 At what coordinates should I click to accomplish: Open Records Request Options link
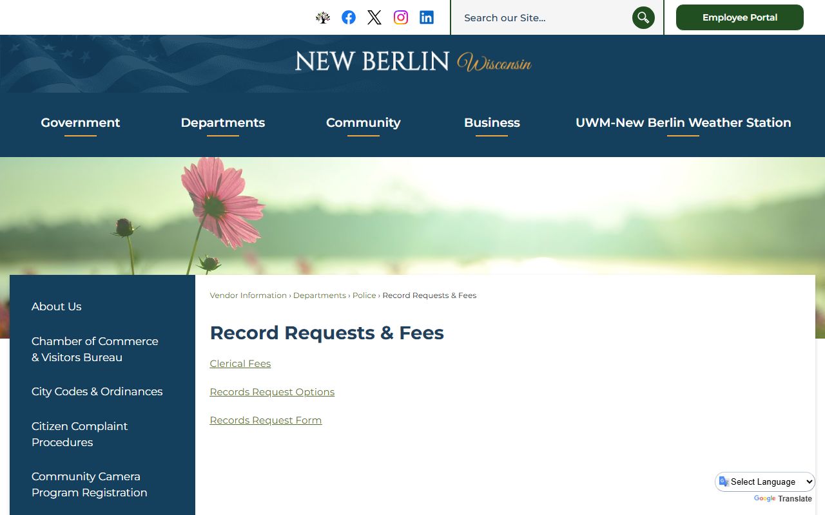[272, 392]
